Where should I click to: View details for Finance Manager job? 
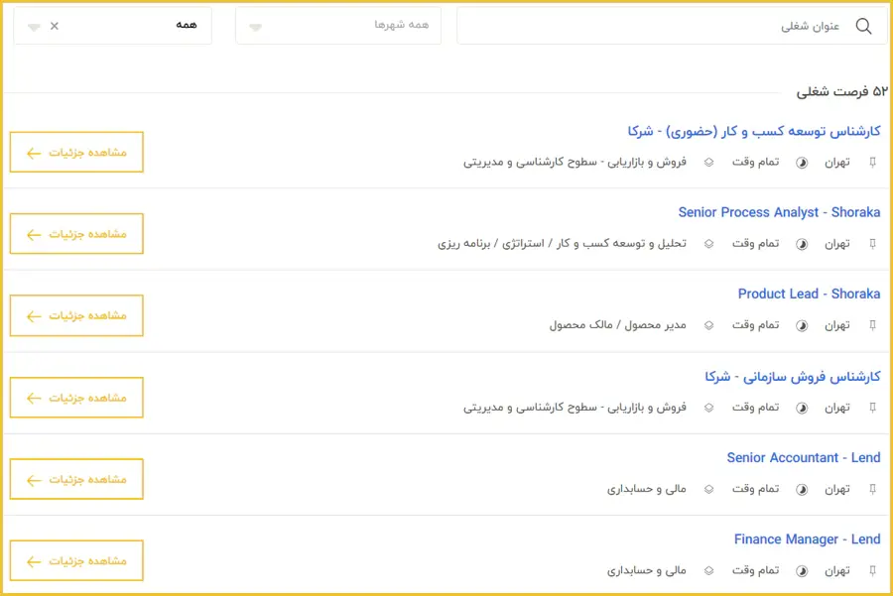pos(76,561)
